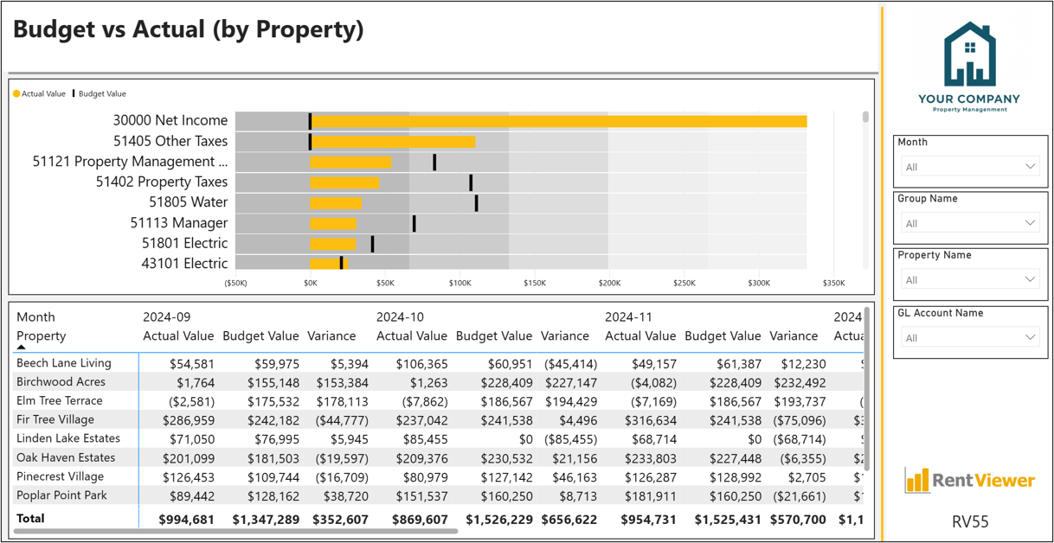Click the 2024-09 Budget Value column header

point(260,335)
